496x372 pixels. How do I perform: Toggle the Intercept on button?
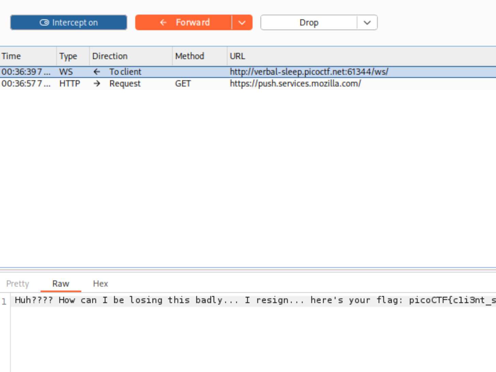[68, 22]
